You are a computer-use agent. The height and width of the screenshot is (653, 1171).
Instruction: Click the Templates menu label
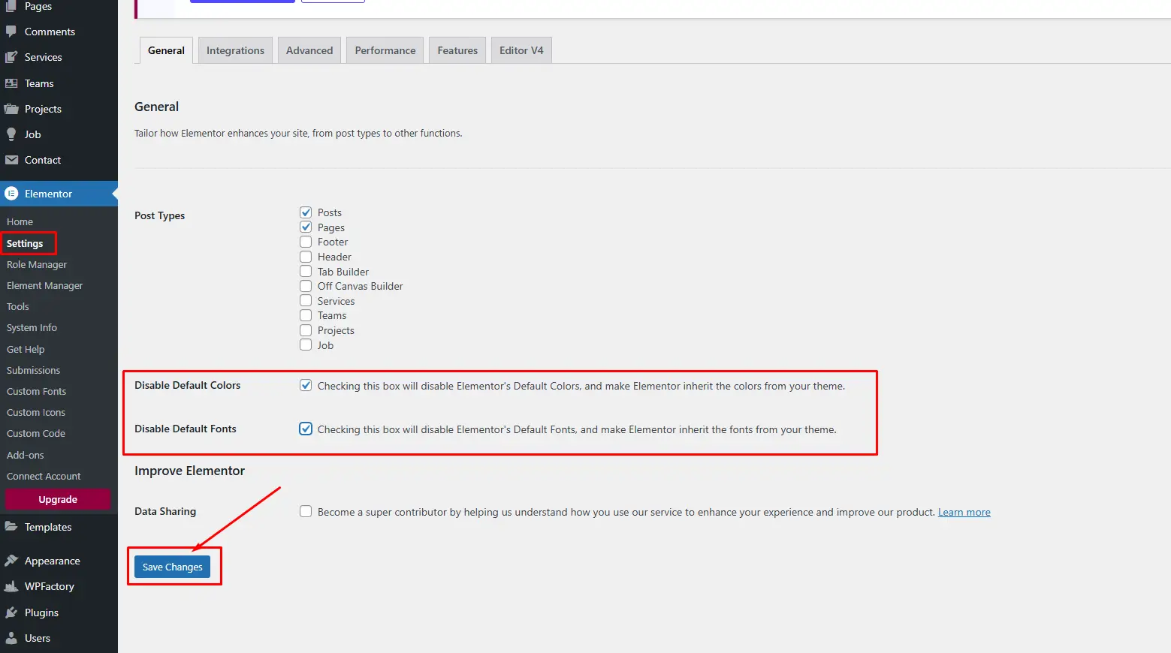tap(48, 527)
